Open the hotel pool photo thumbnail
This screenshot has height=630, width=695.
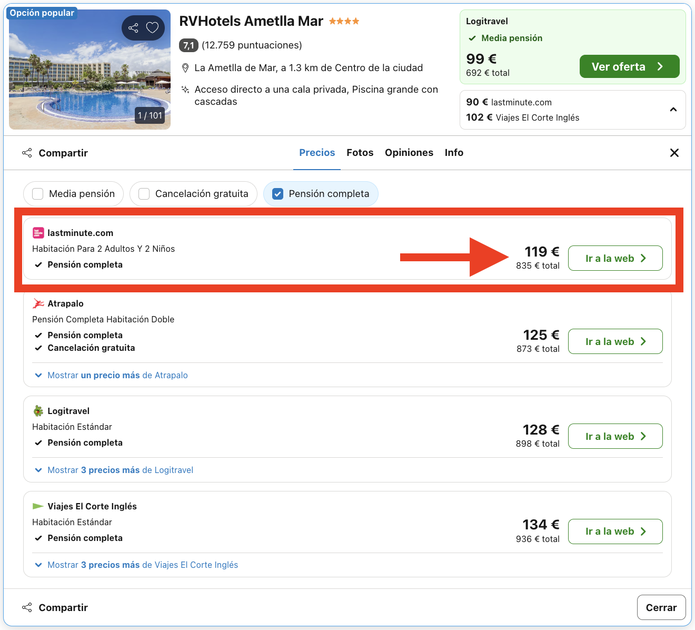[x=90, y=70]
